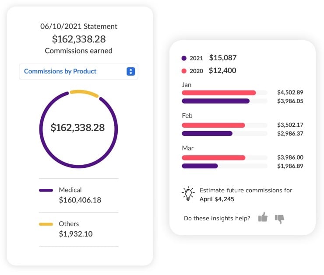Click the 'Medical' label
324x275 pixels.
[70, 190]
